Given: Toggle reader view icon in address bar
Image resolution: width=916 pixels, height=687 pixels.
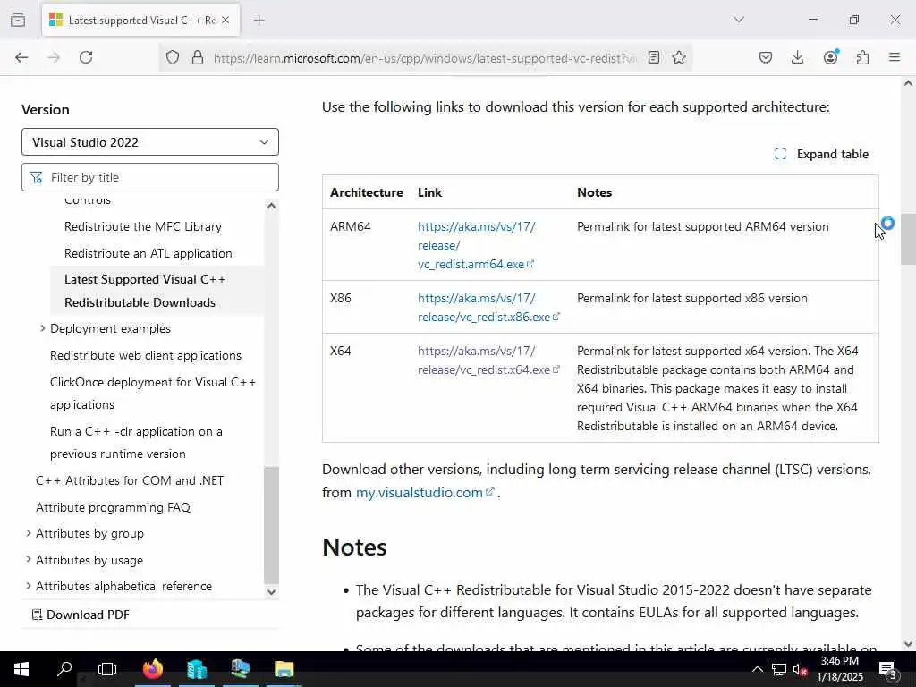Looking at the screenshot, I should pyautogui.click(x=654, y=57).
